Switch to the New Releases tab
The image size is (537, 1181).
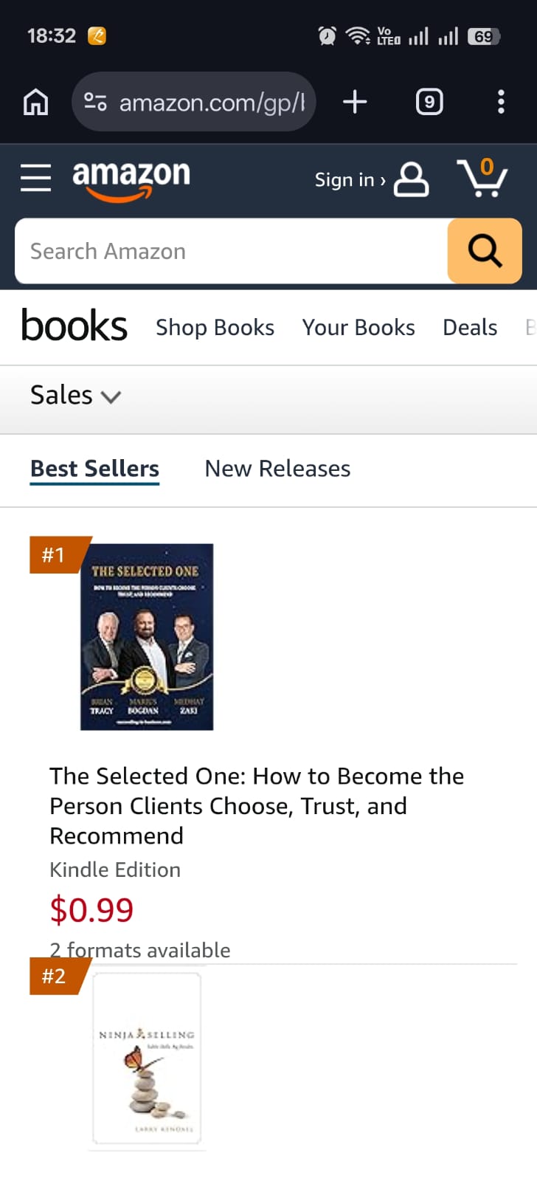pyautogui.click(x=277, y=468)
